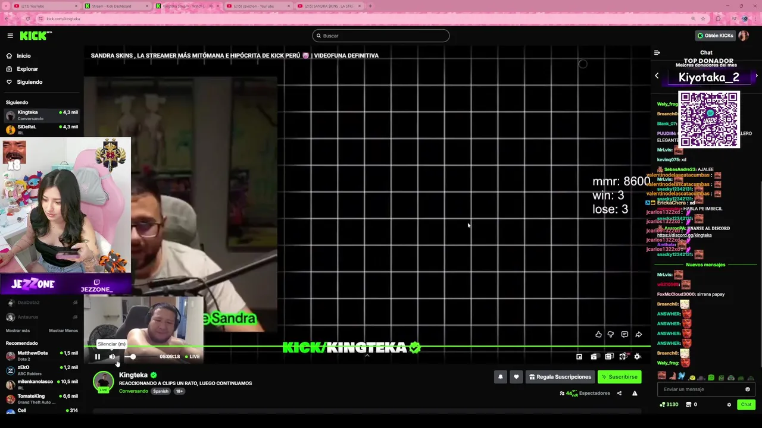Jump to LIVE in the player
This screenshot has width=762, height=428.
point(192,357)
